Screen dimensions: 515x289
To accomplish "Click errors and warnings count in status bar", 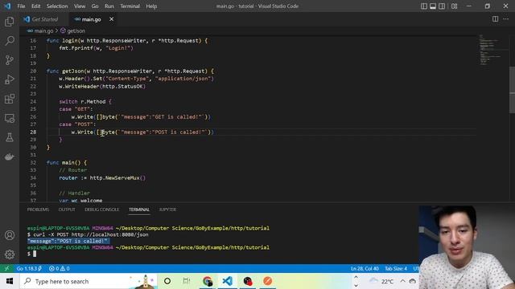I will 59,268.
